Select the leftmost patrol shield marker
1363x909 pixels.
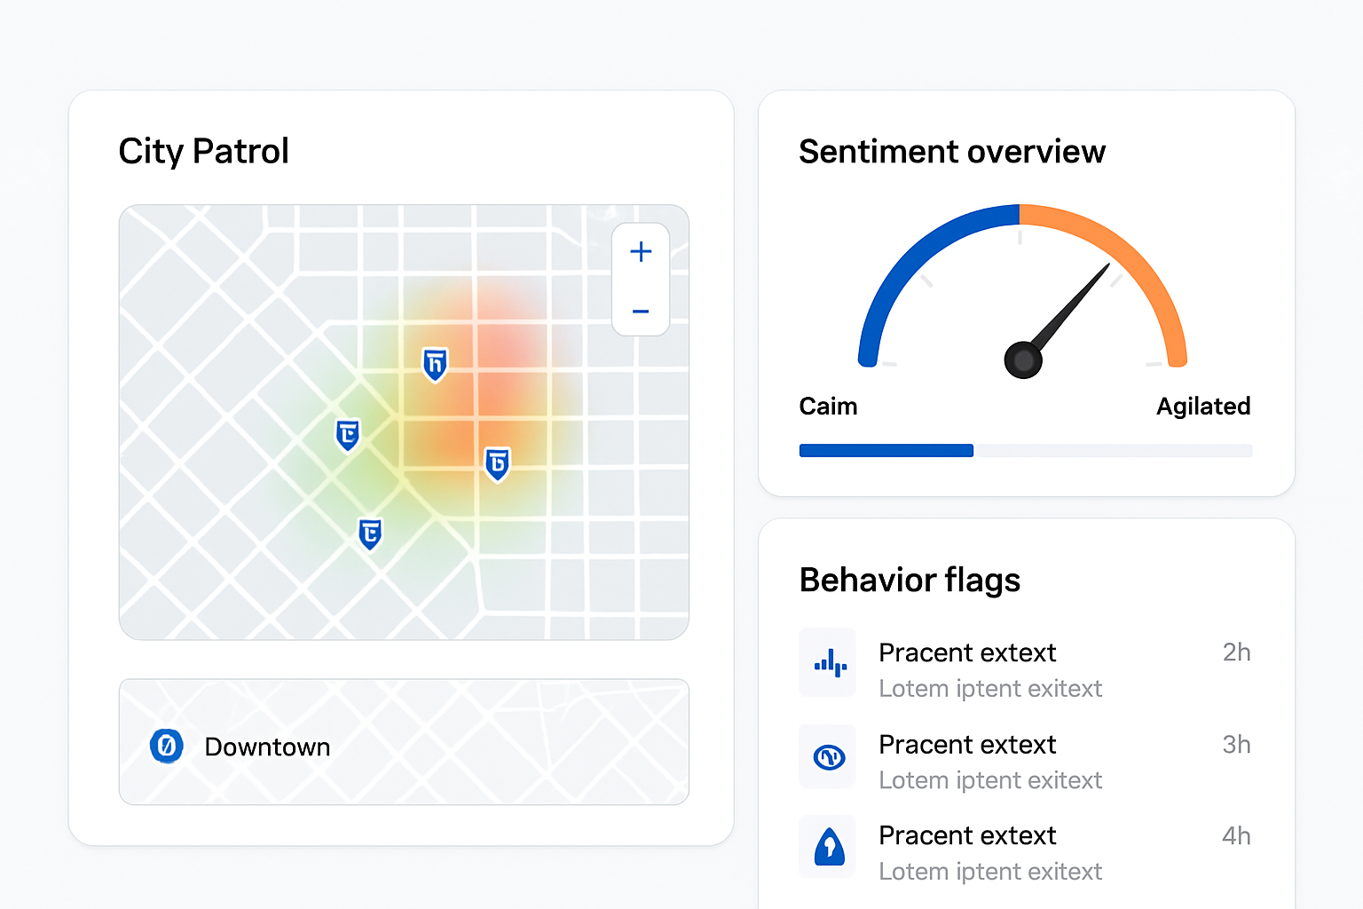point(348,435)
